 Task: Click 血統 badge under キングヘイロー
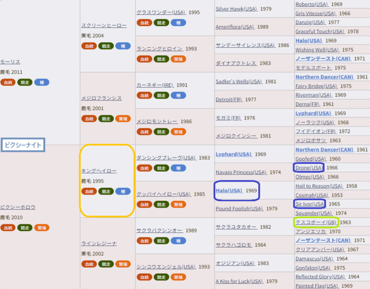click(x=89, y=191)
